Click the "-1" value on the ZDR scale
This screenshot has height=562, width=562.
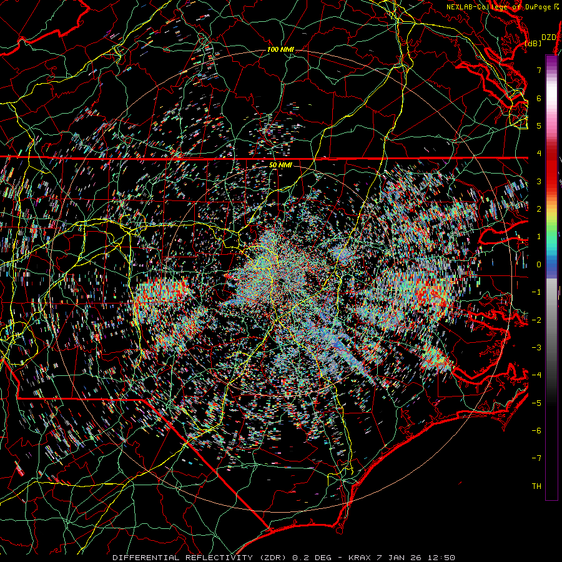point(536,292)
